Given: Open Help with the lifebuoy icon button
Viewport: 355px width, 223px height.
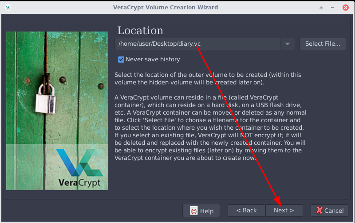Looking at the screenshot, I should point(201,211).
